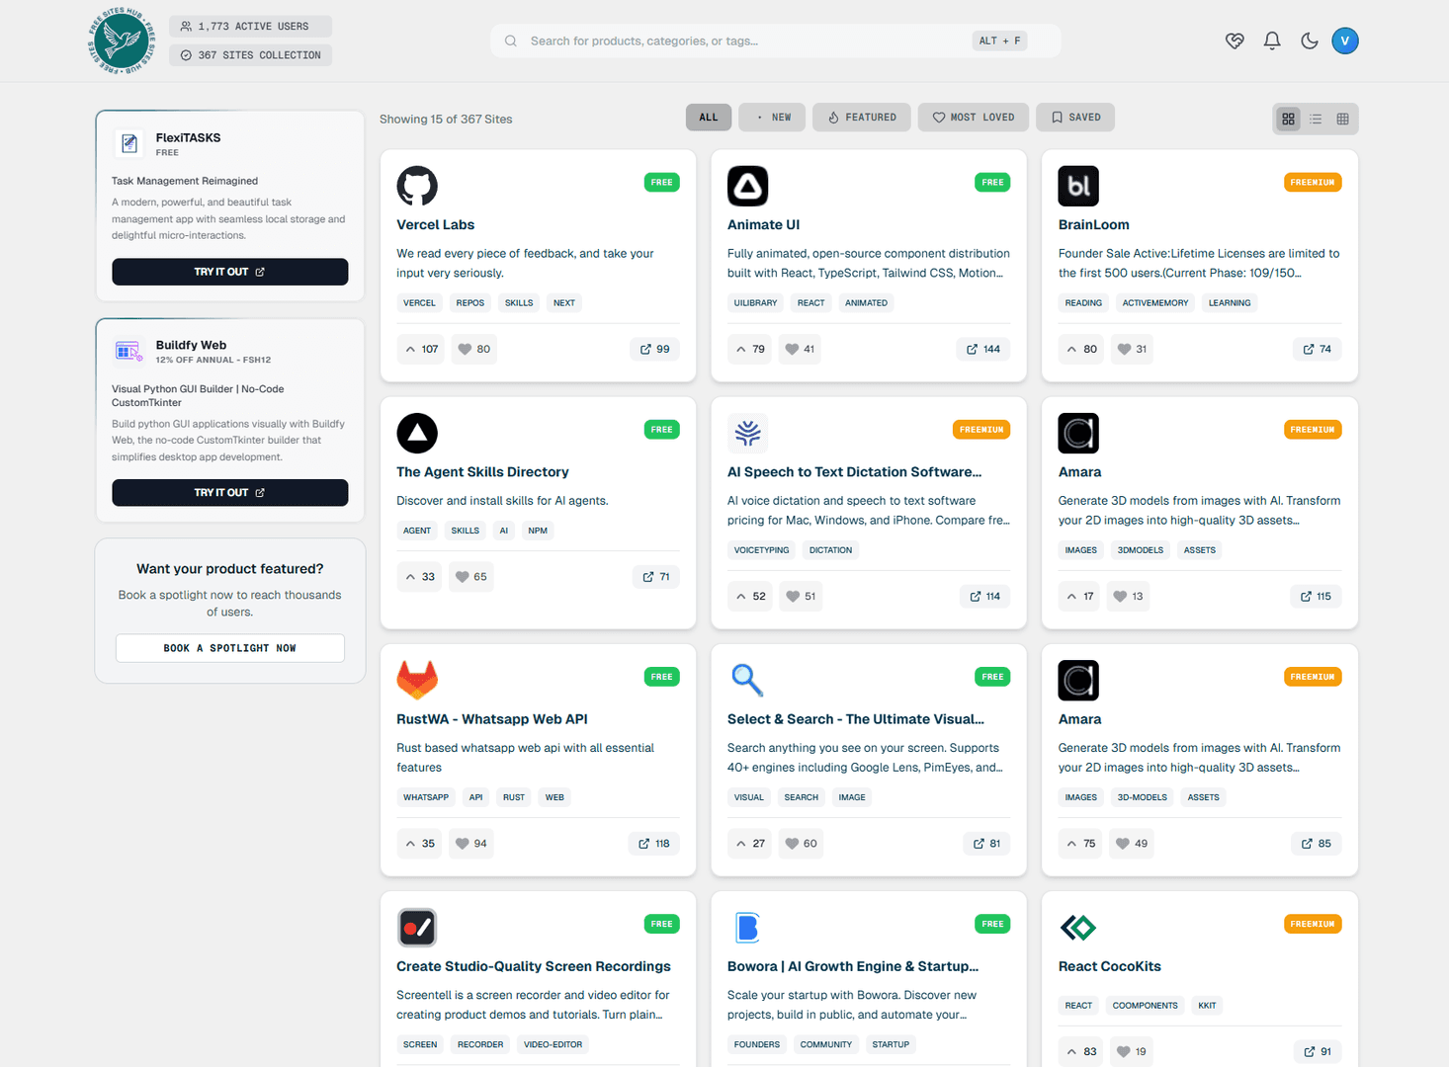Switch to the compact table view layout
The height and width of the screenshot is (1067, 1449).
point(1342,119)
